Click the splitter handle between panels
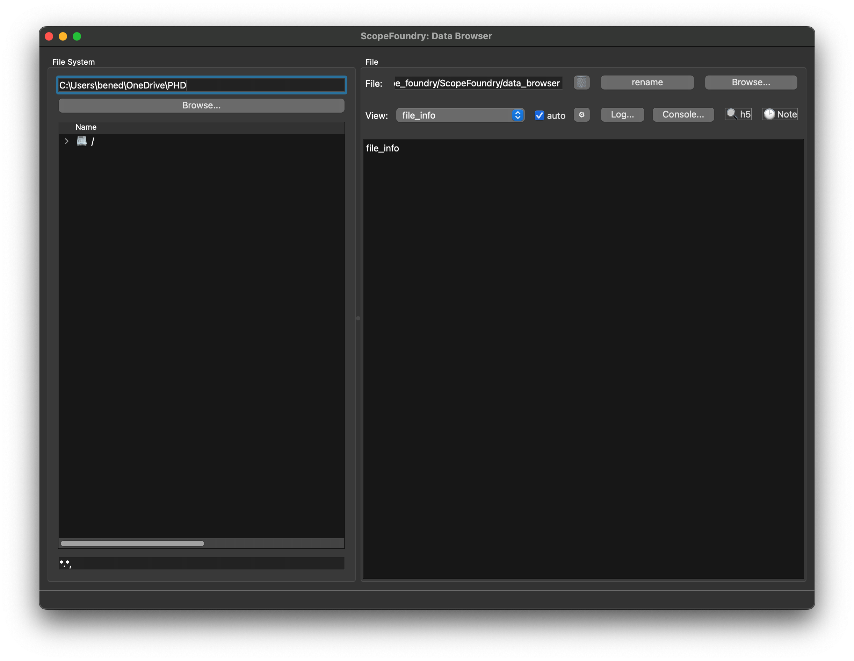Screen dimensions: 854x661 coord(358,318)
